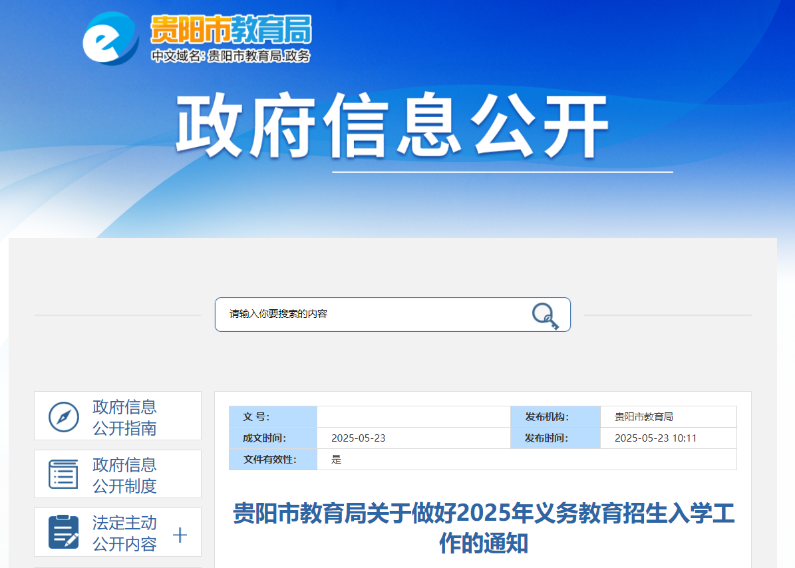Click the clipboard icon for 法定主动公开内容
The width and height of the screenshot is (795, 568).
point(64,532)
